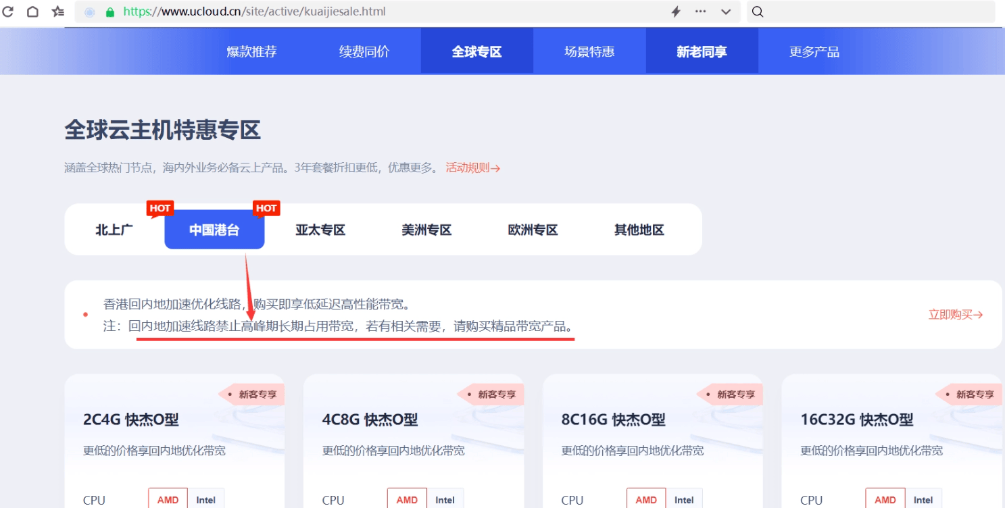1005x508 pixels.
Task: Expand the address bar dropdown chevron
Action: tap(725, 11)
